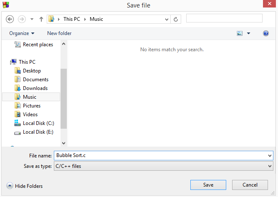Click the Downloads folder icon
Viewport: 278px width, 197px height.
click(18, 88)
